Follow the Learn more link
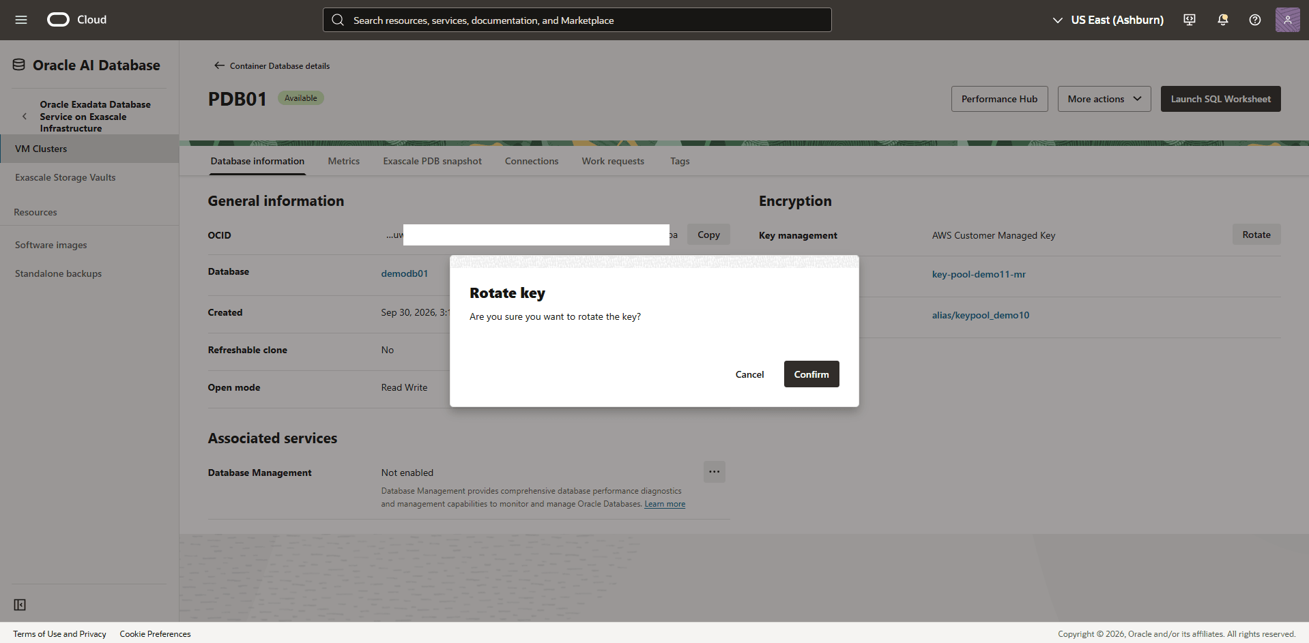This screenshot has width=1309, height=643. point(665,504)
